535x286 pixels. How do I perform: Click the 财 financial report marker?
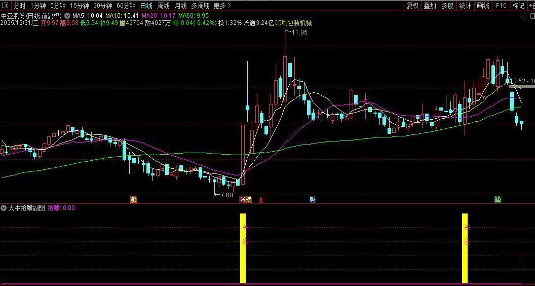313,200
